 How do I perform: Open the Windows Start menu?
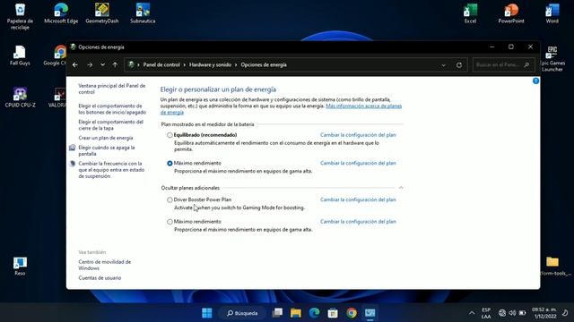(x=207, y=313)
